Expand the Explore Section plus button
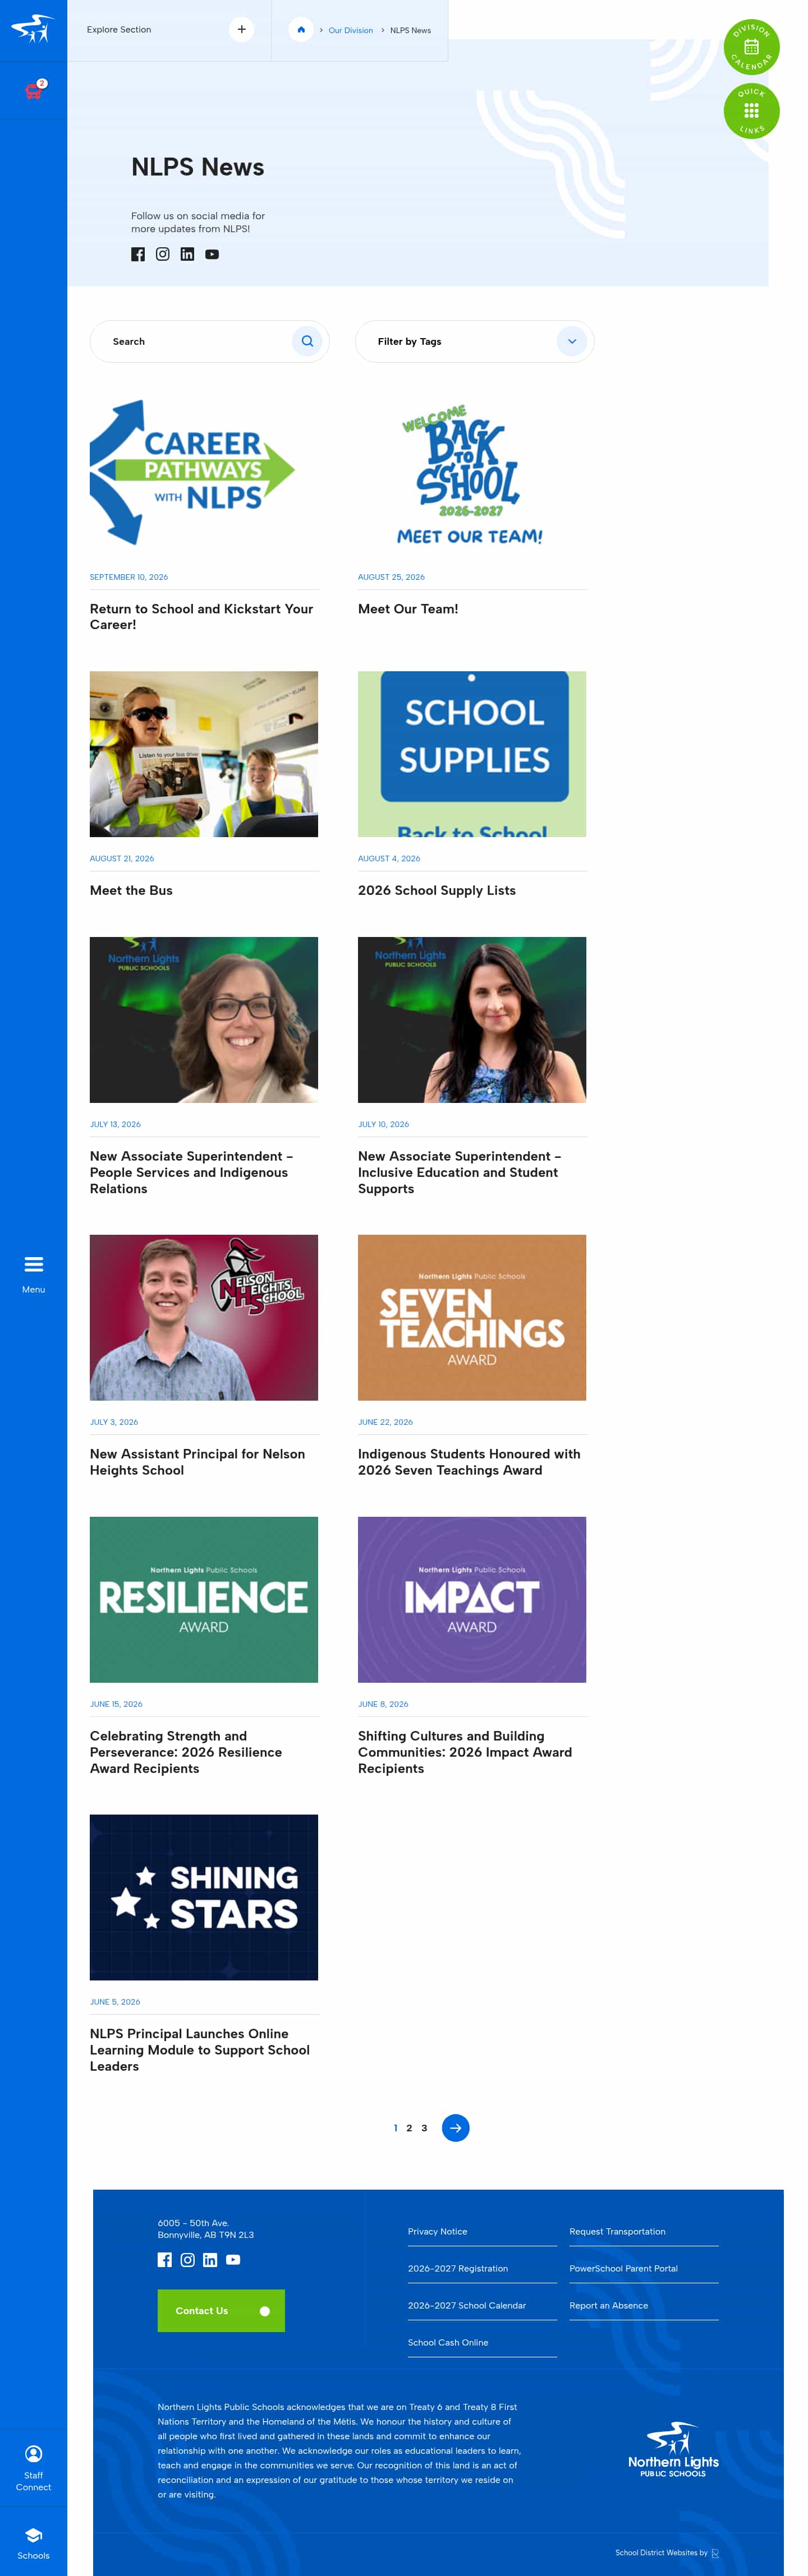The height and width of the screenshot is (2576, 808). click(x=241, y=29)
